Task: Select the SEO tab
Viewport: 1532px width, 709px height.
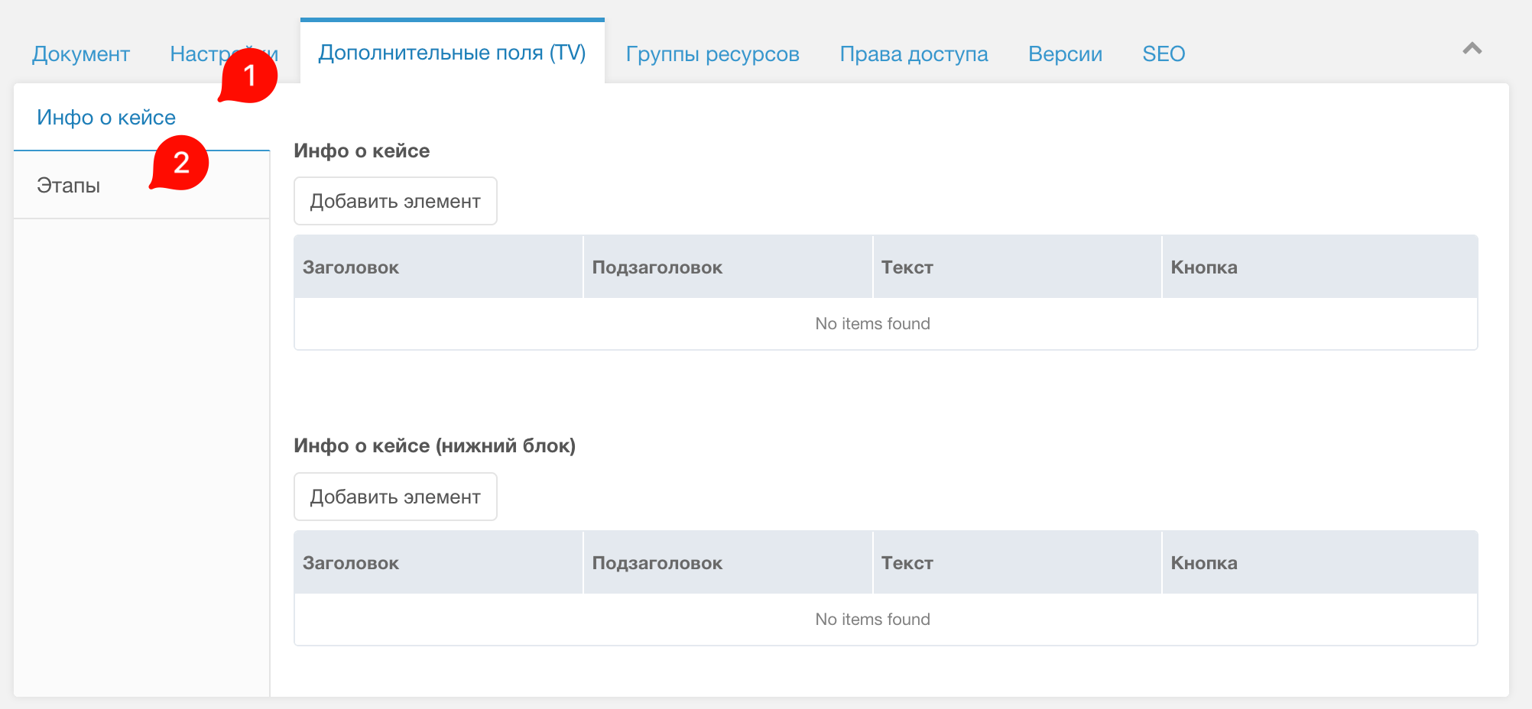Action: tap(1164, 53)
